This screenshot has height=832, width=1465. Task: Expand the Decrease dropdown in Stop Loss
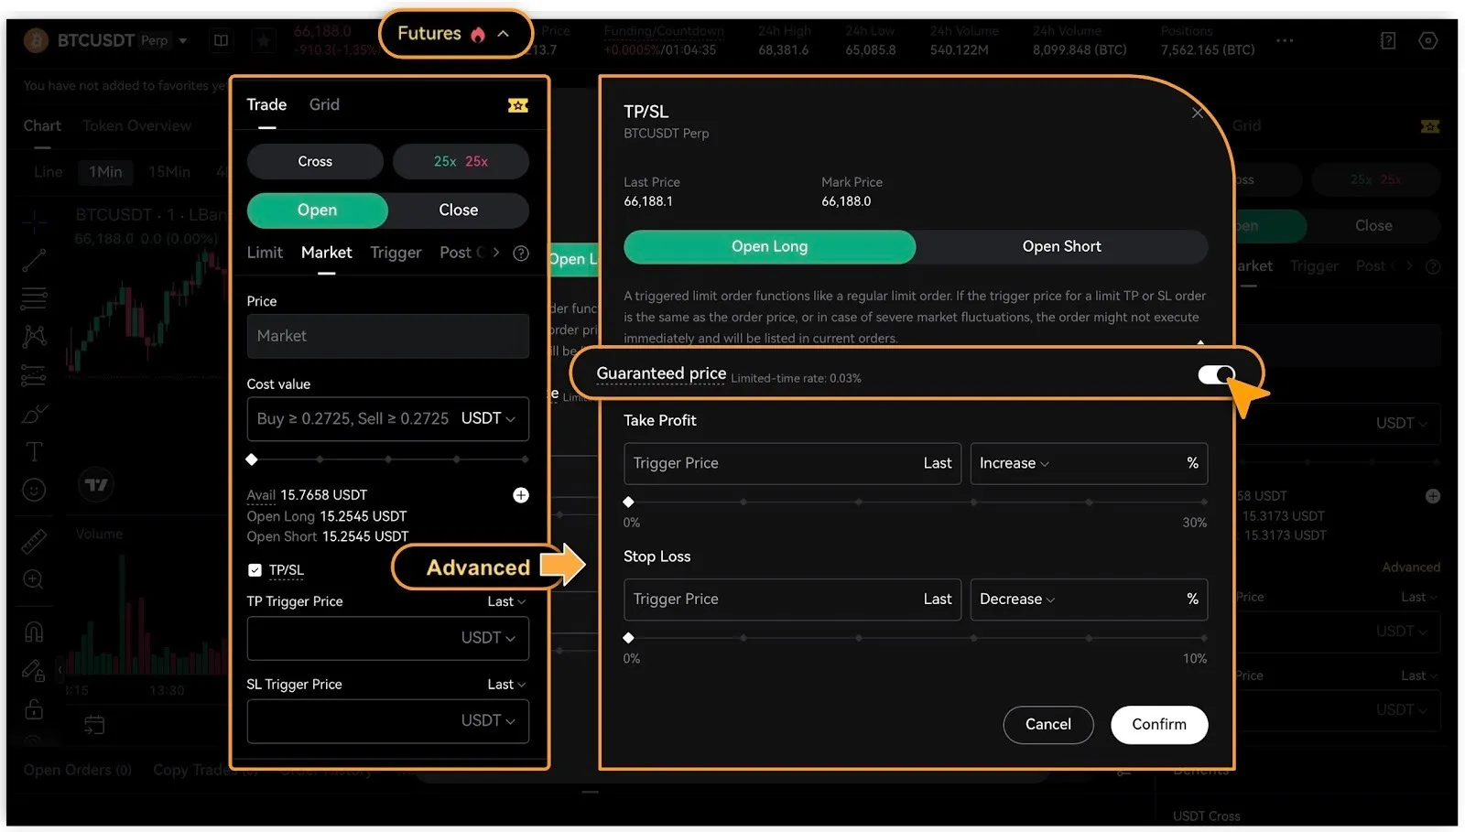pyautogui.click(x=1016, y=600)
